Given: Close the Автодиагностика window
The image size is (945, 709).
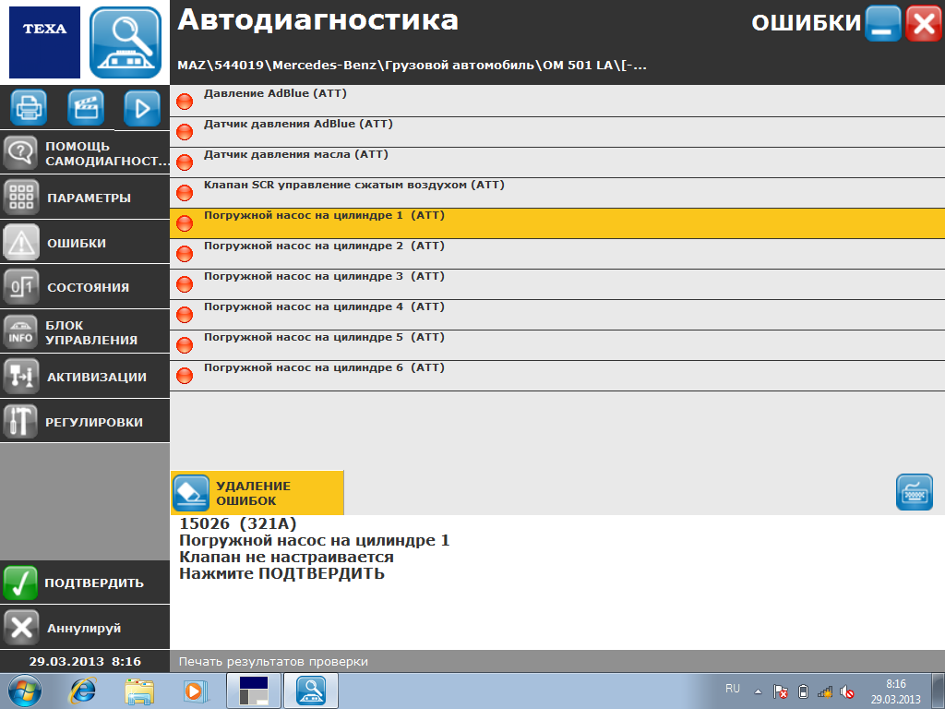Looking at the screenshot, I should tap(923, 23).
